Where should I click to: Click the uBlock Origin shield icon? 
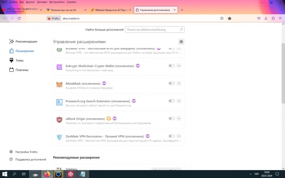(59, 120)
